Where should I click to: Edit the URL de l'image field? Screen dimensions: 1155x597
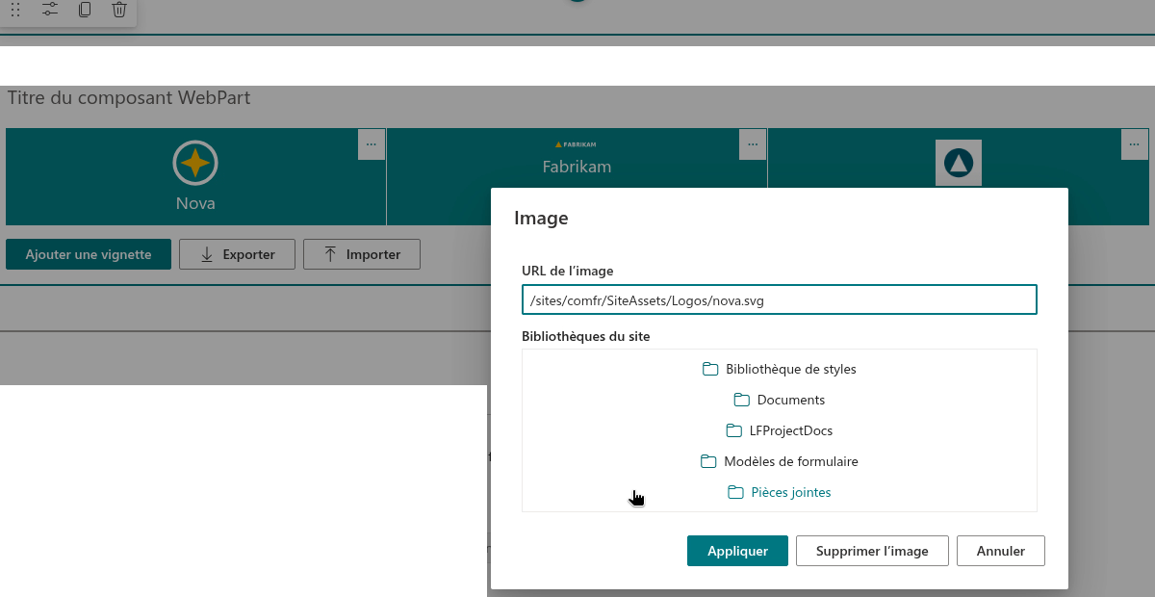pos(779,299)
